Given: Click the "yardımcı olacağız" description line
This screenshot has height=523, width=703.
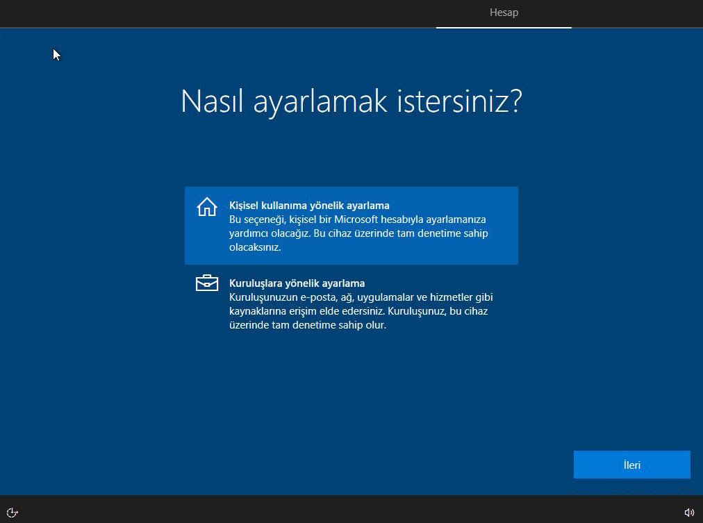Looking at the screenshot, I should (x=358, y=233).
